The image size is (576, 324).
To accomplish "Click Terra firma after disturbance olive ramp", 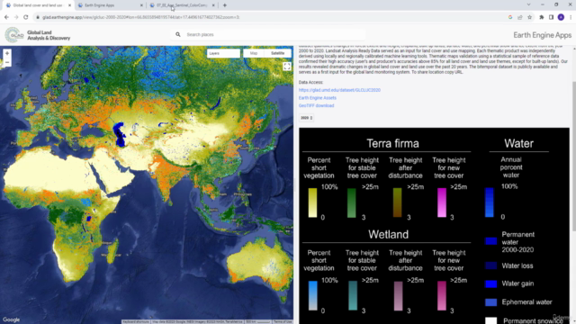I will pyautogui.click(x=397, y=202).
